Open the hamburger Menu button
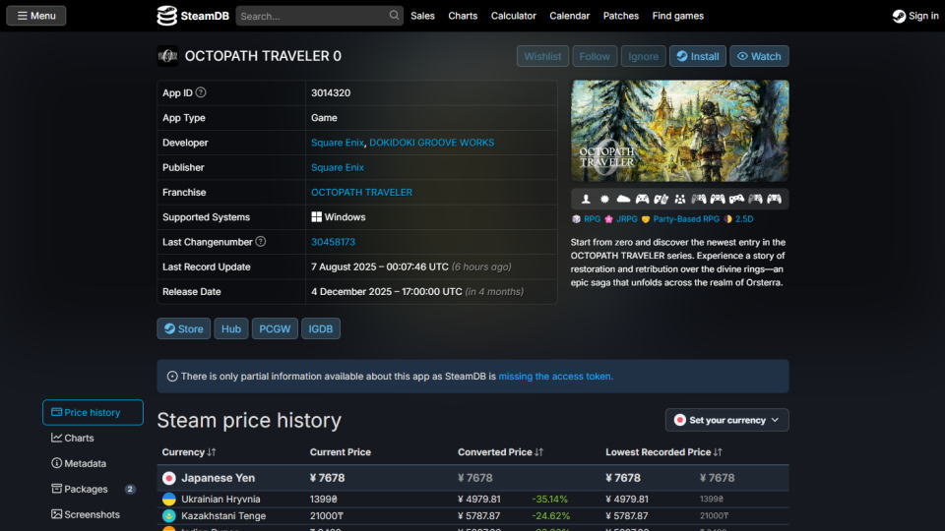945x531 pixels. point(36,16)
